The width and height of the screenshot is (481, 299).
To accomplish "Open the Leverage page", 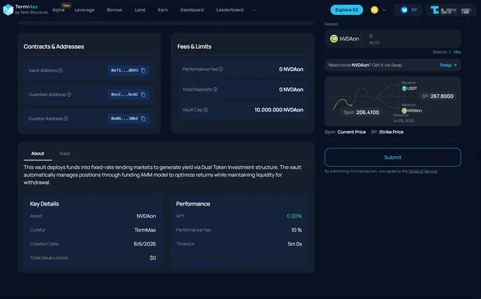I will [84, 10].
